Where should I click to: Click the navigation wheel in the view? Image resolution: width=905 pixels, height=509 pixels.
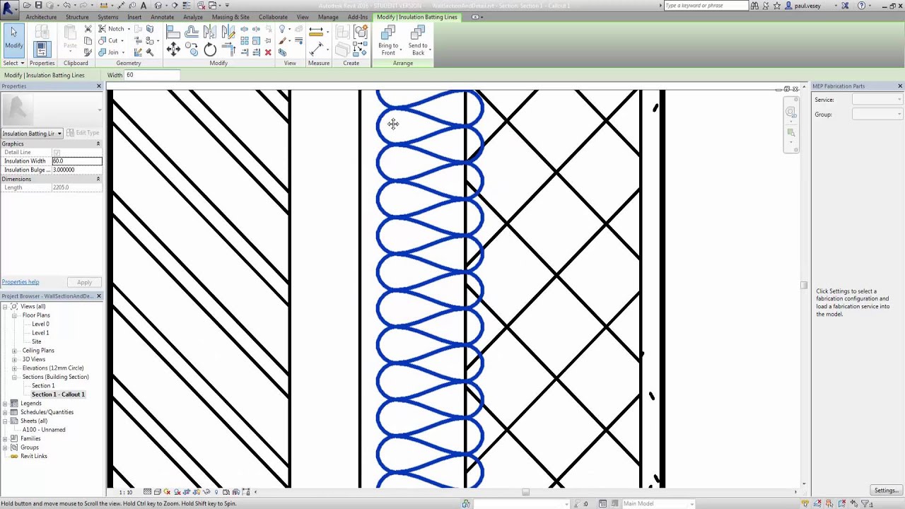pos(791,112)
